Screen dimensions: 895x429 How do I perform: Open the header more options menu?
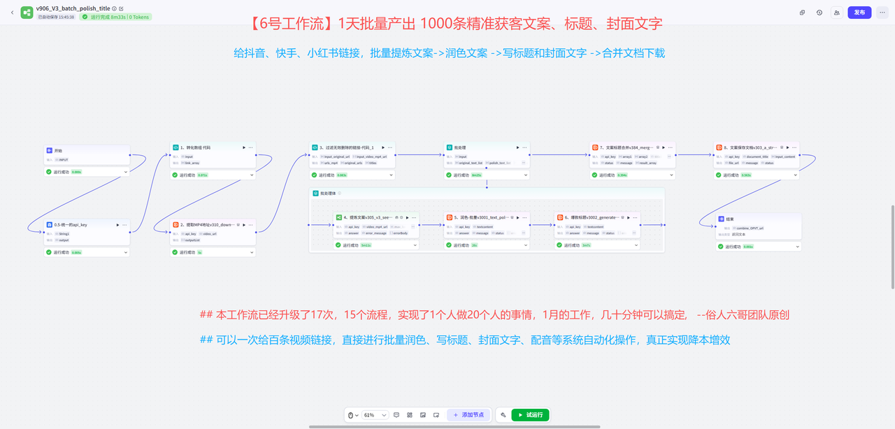(882, 13)
